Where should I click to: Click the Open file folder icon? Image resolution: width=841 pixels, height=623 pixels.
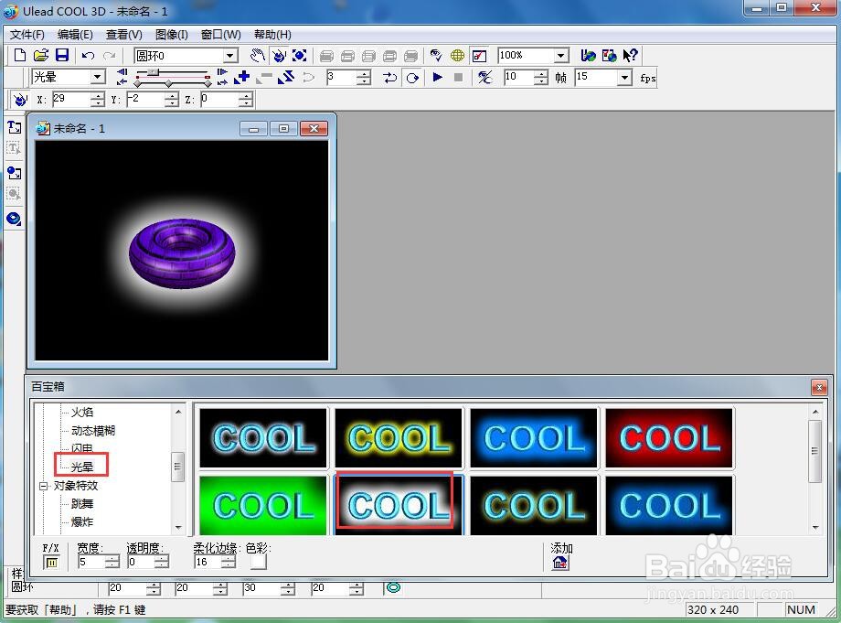[x=41, y=55]
